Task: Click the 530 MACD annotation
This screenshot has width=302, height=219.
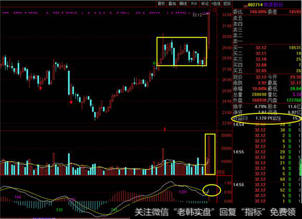Action: (x=59, y=210)
